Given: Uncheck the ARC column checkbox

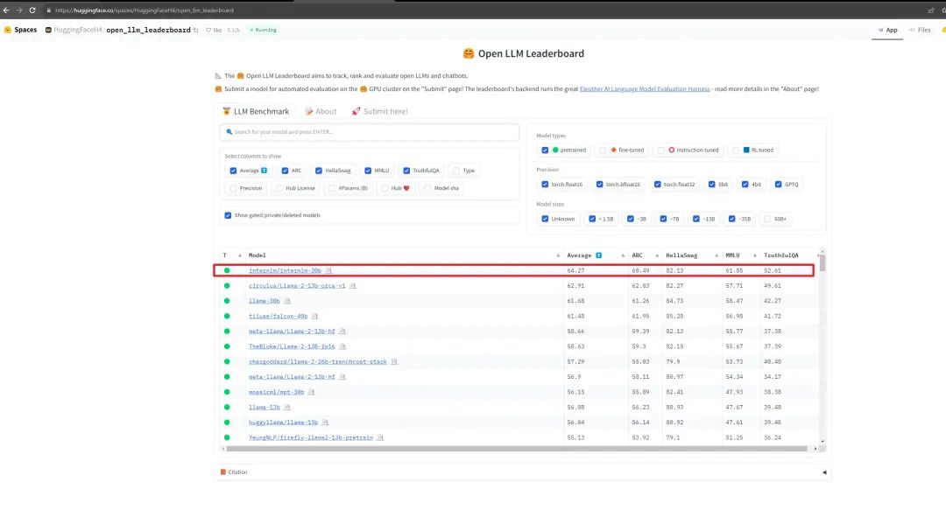Looking at the screenshot, I should pyautogui.click(x=285, y=171).
